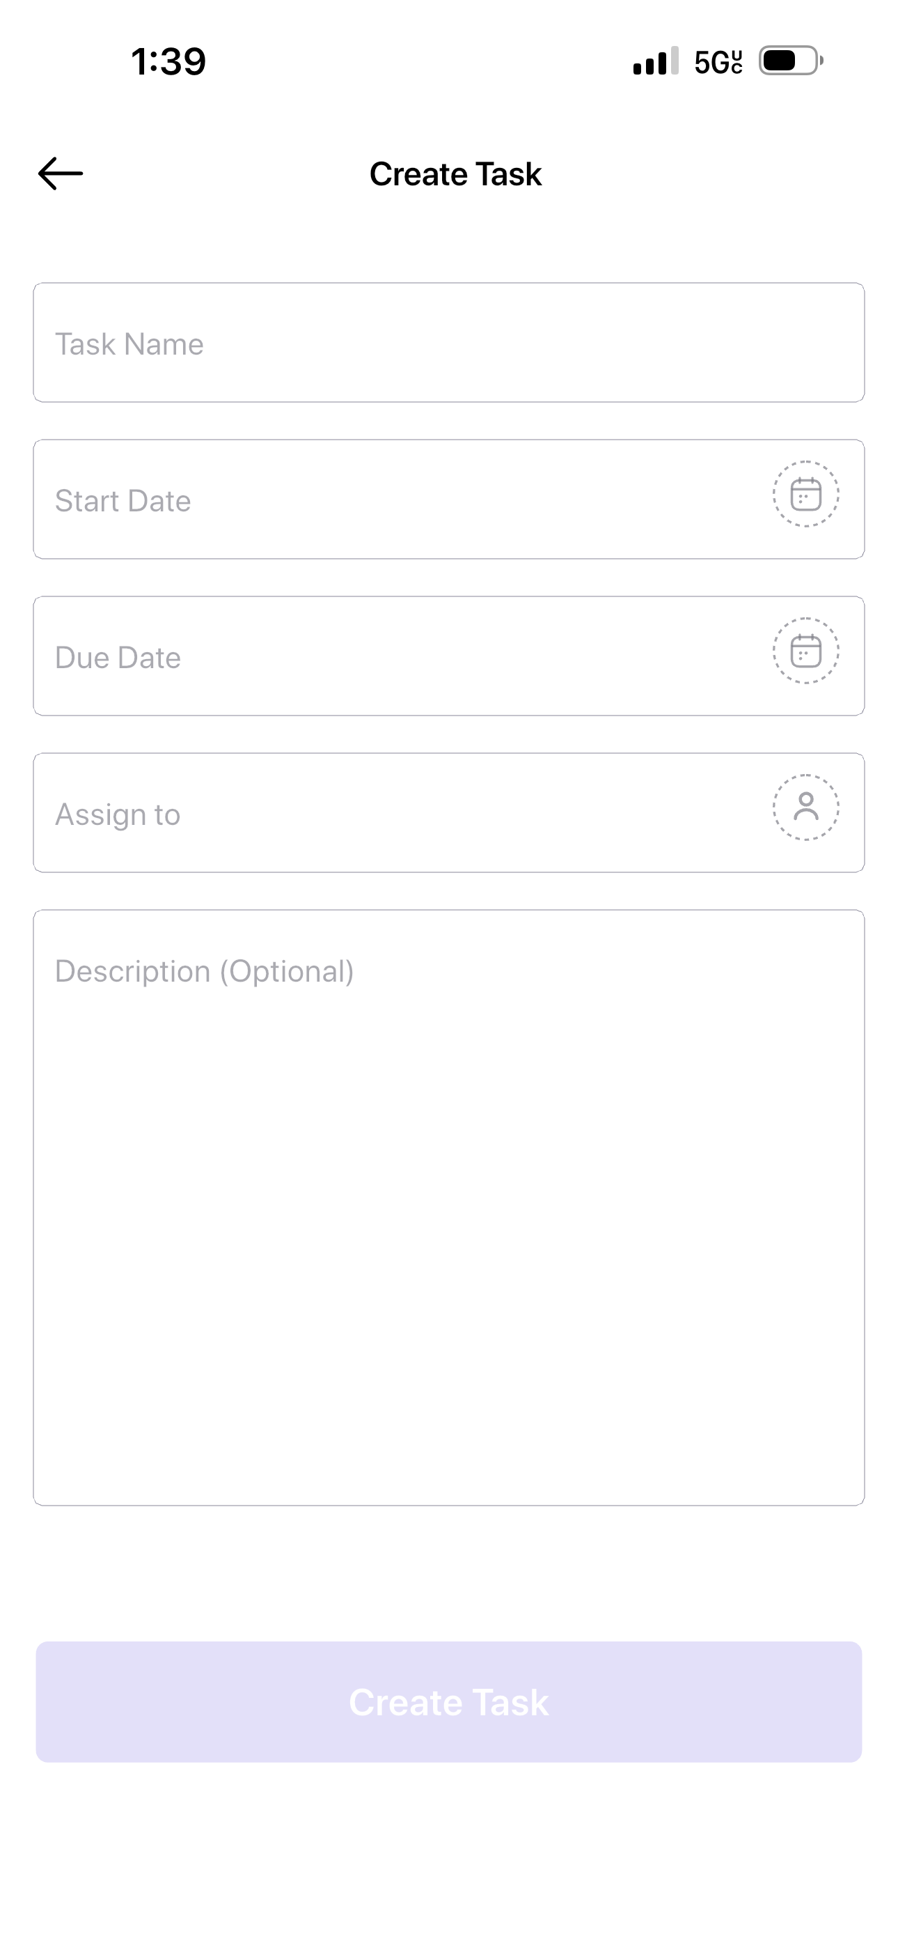Tap the 'Start Date' placeholder label
The height and width of the screenshot is (1948, 898).
coord(123,501)
